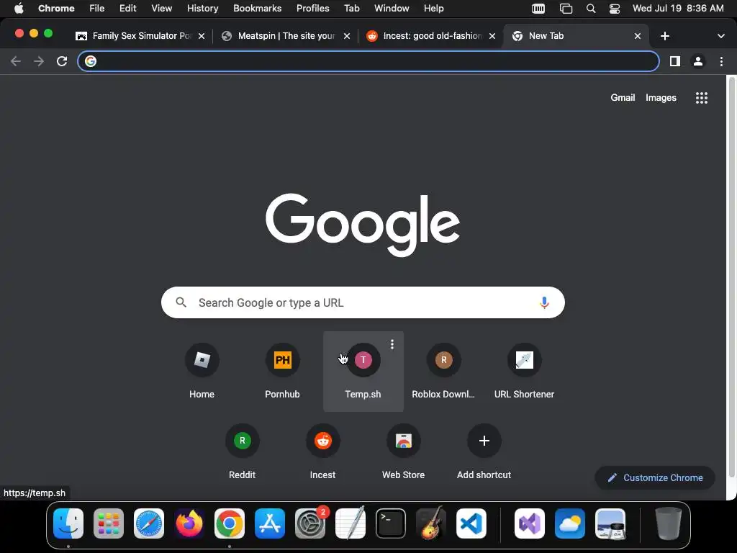The image size is (737, 553).
Task: Click the date and time in menu bar
Action: point(678,9)
